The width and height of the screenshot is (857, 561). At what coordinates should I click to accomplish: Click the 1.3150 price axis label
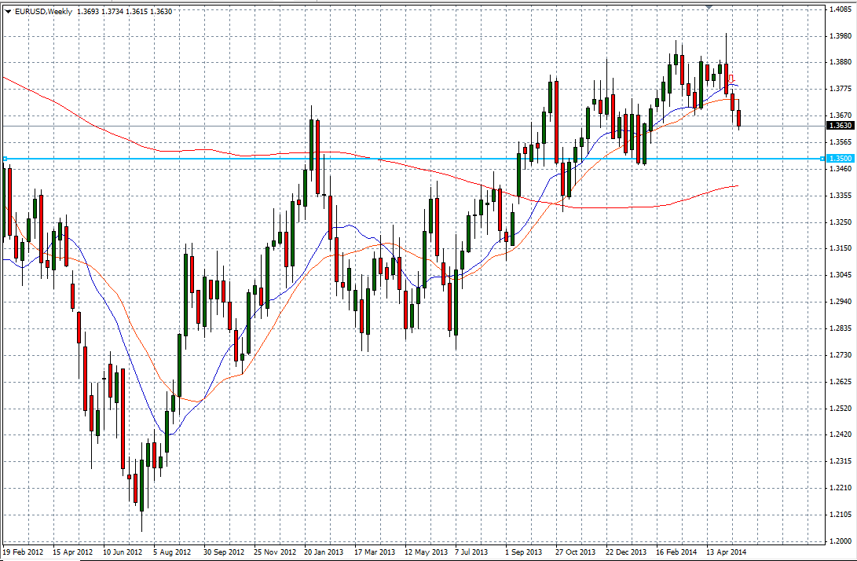[x=841, y=248]
